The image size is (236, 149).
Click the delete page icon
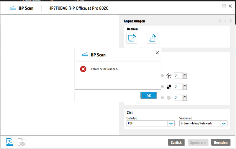pyautogui.click(x=21, y=142)
